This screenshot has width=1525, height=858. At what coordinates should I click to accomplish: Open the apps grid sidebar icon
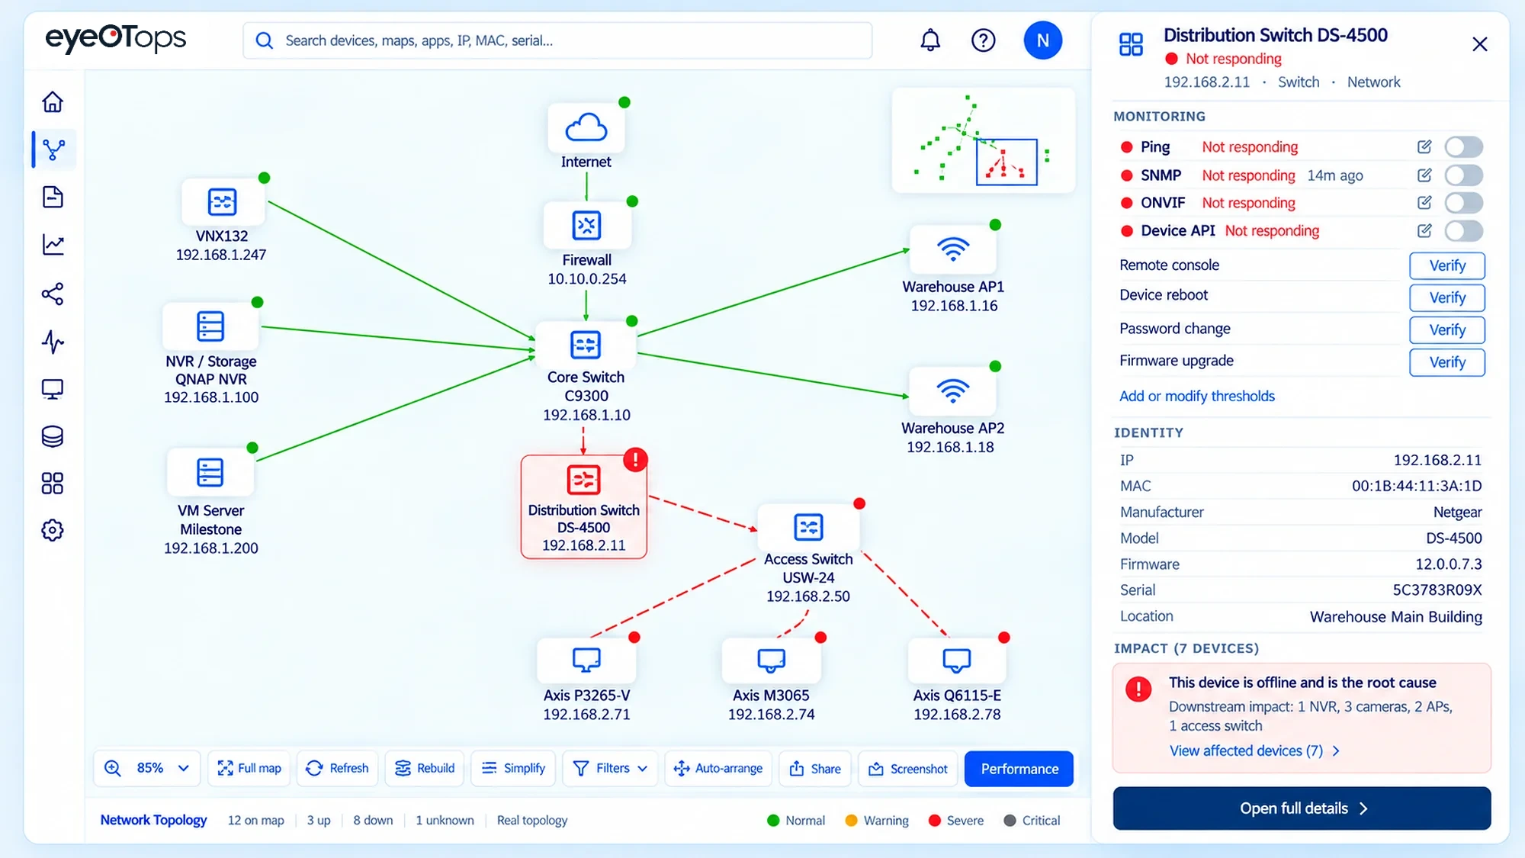53,484
